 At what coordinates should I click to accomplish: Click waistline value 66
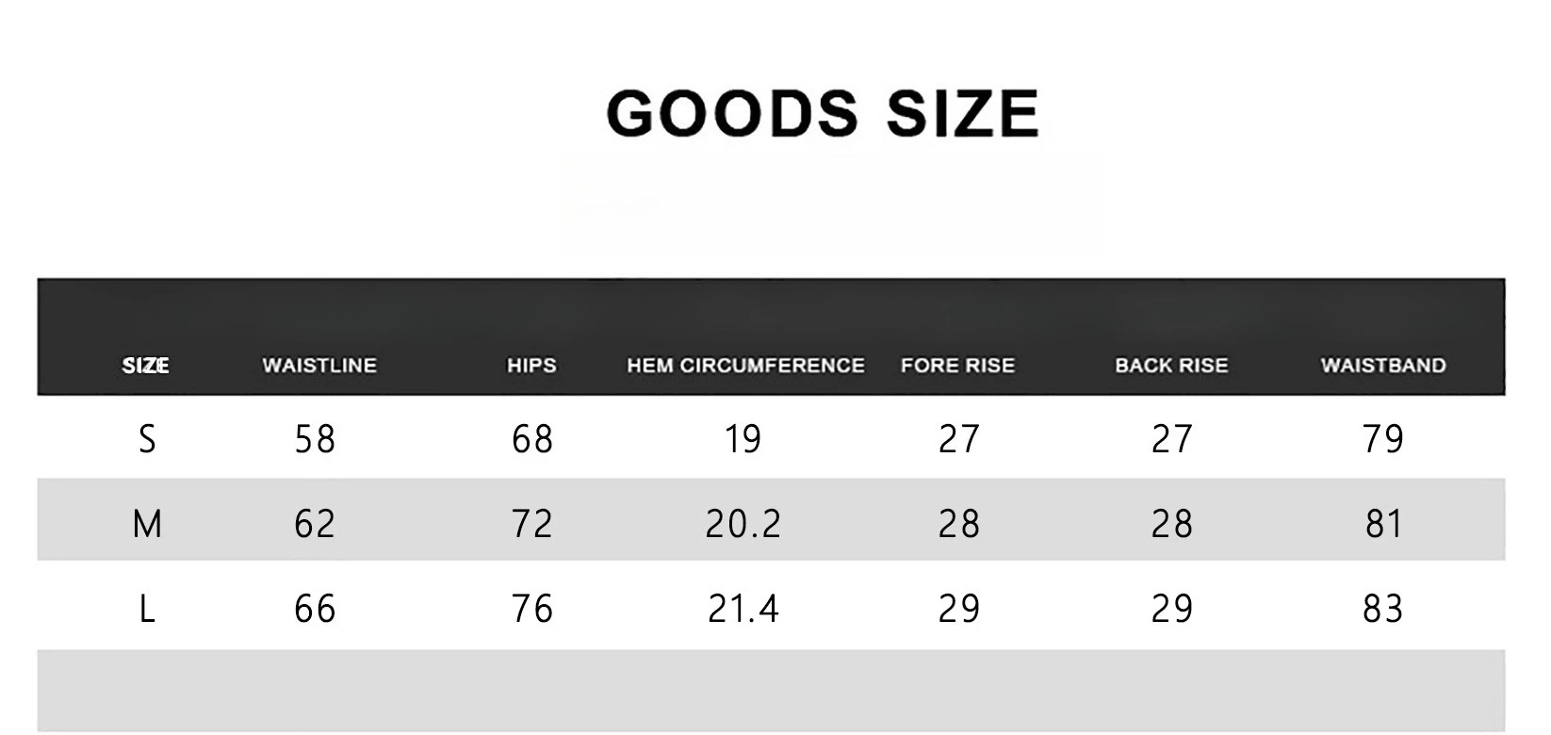[x=315, y=609]
